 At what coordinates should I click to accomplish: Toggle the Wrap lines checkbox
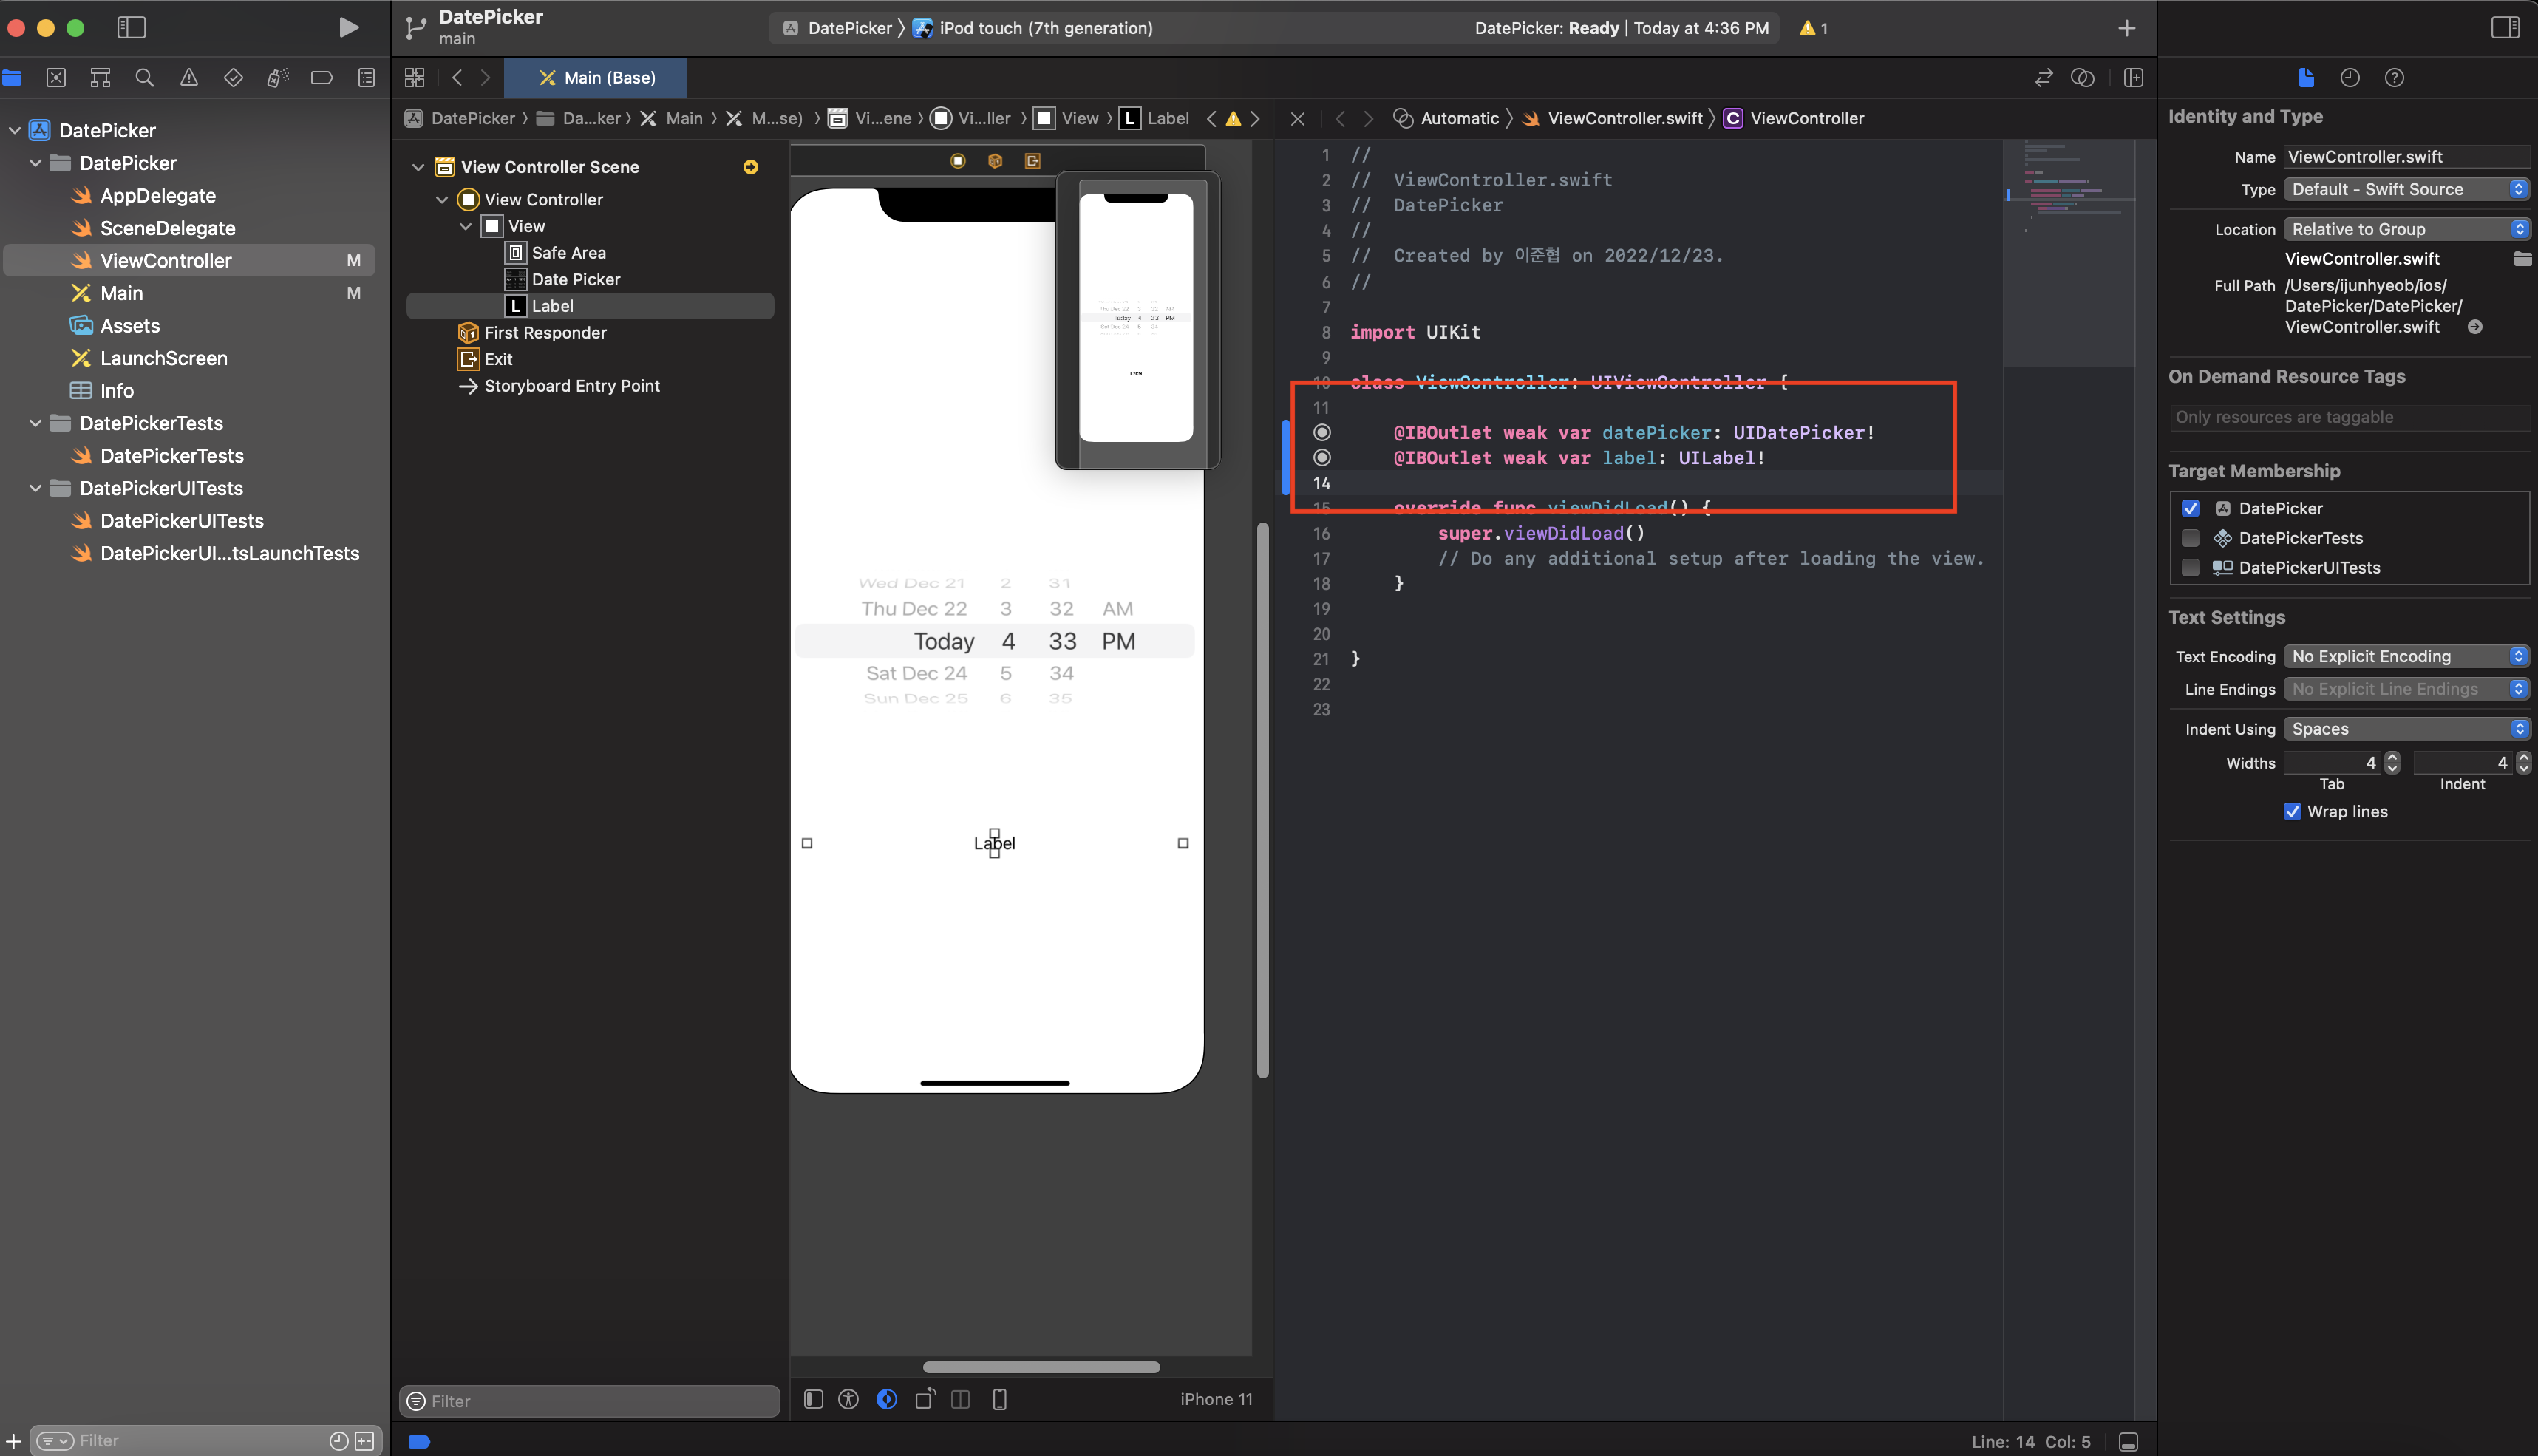pos(2292,811)
